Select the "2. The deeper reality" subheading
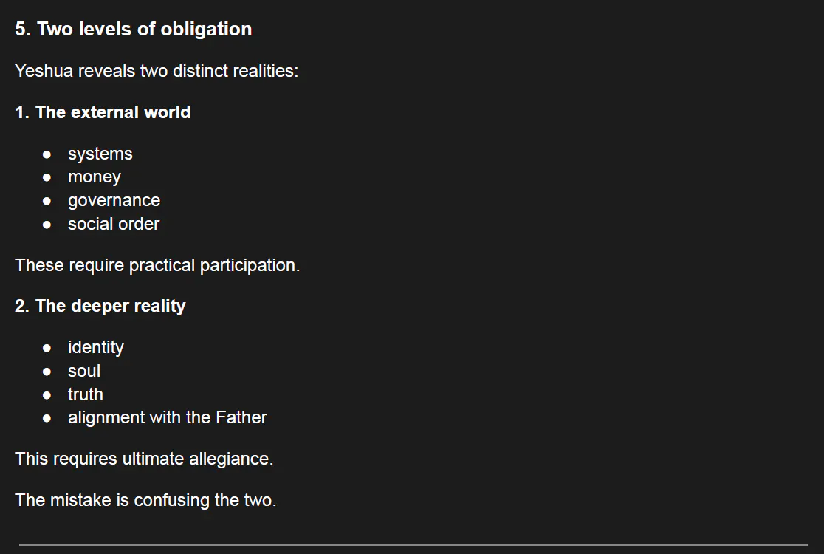 (x=100, y=306)
